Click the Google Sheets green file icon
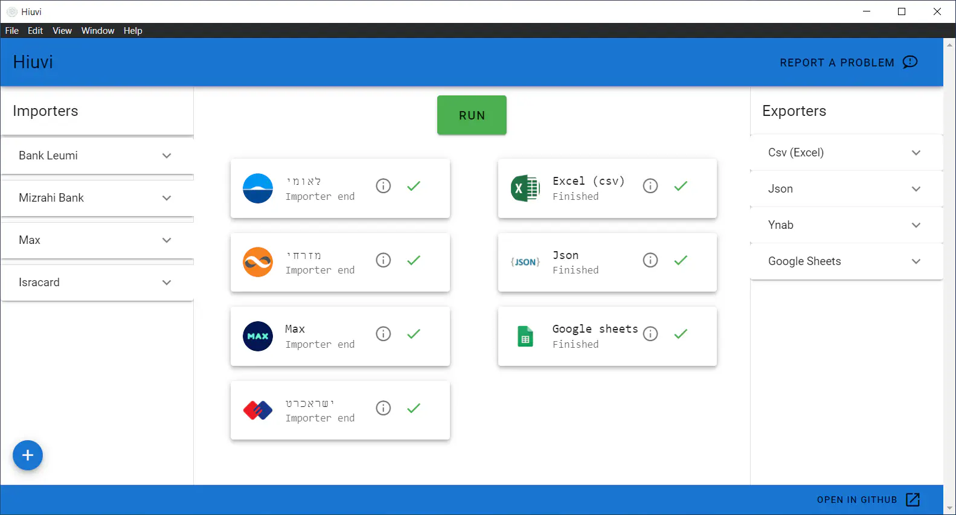The image size is (956, 515). 525,336
